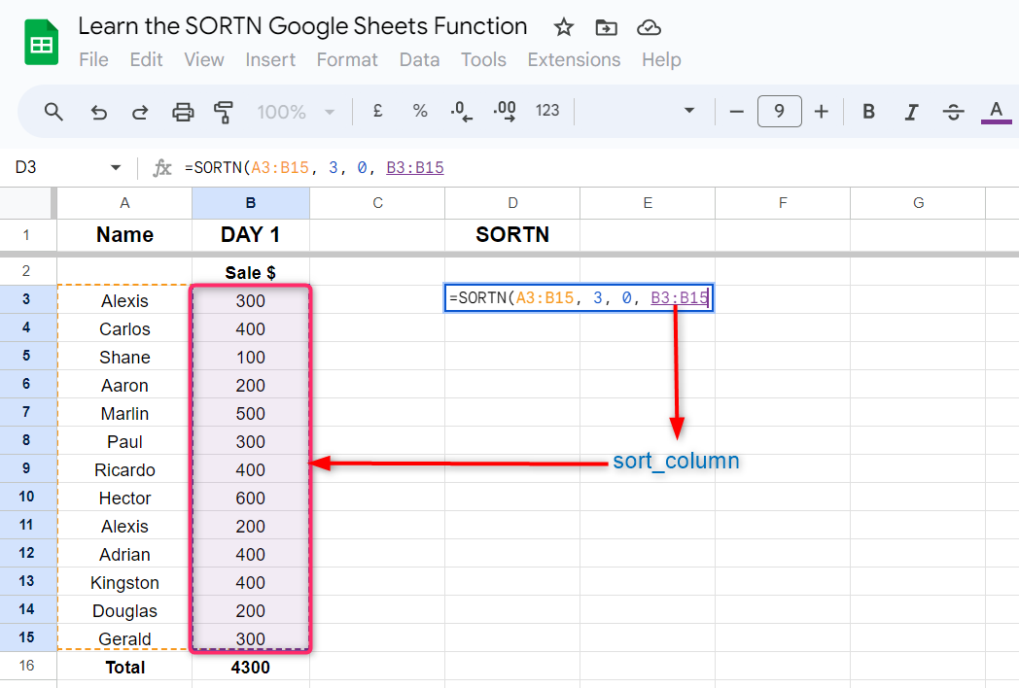Rename the document title

click(302, 26)
